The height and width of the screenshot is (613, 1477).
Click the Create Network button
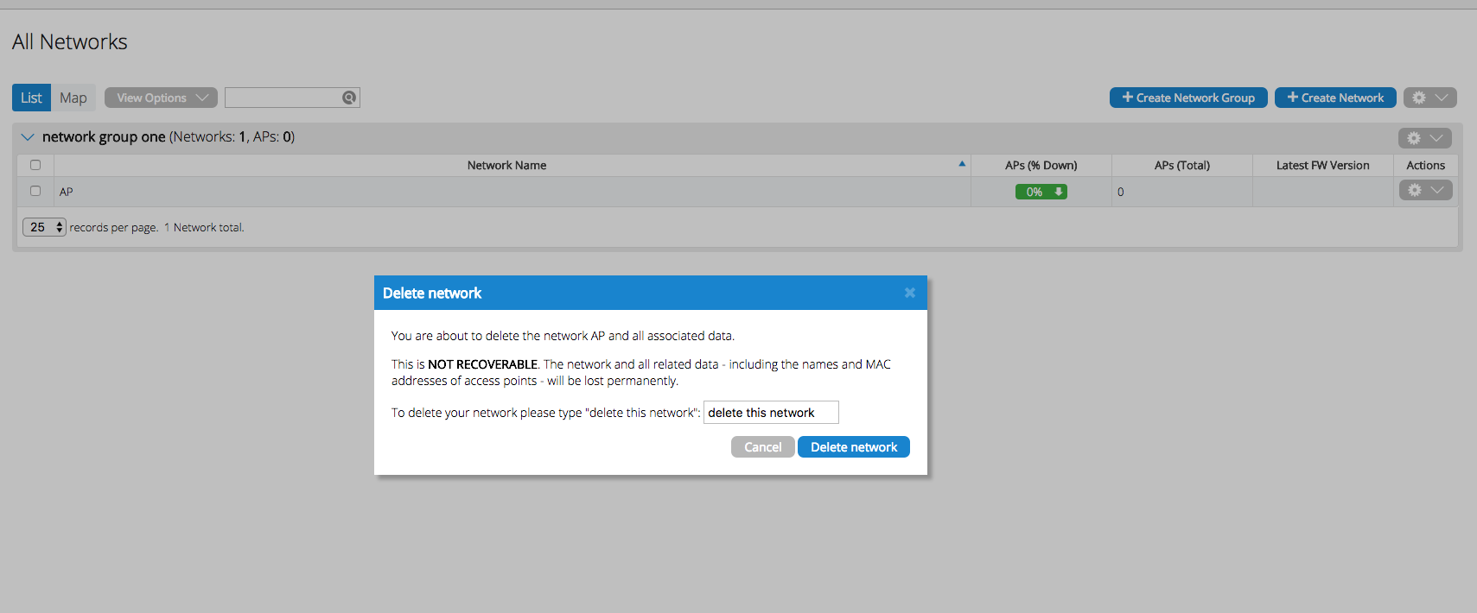coord(1334,98)
